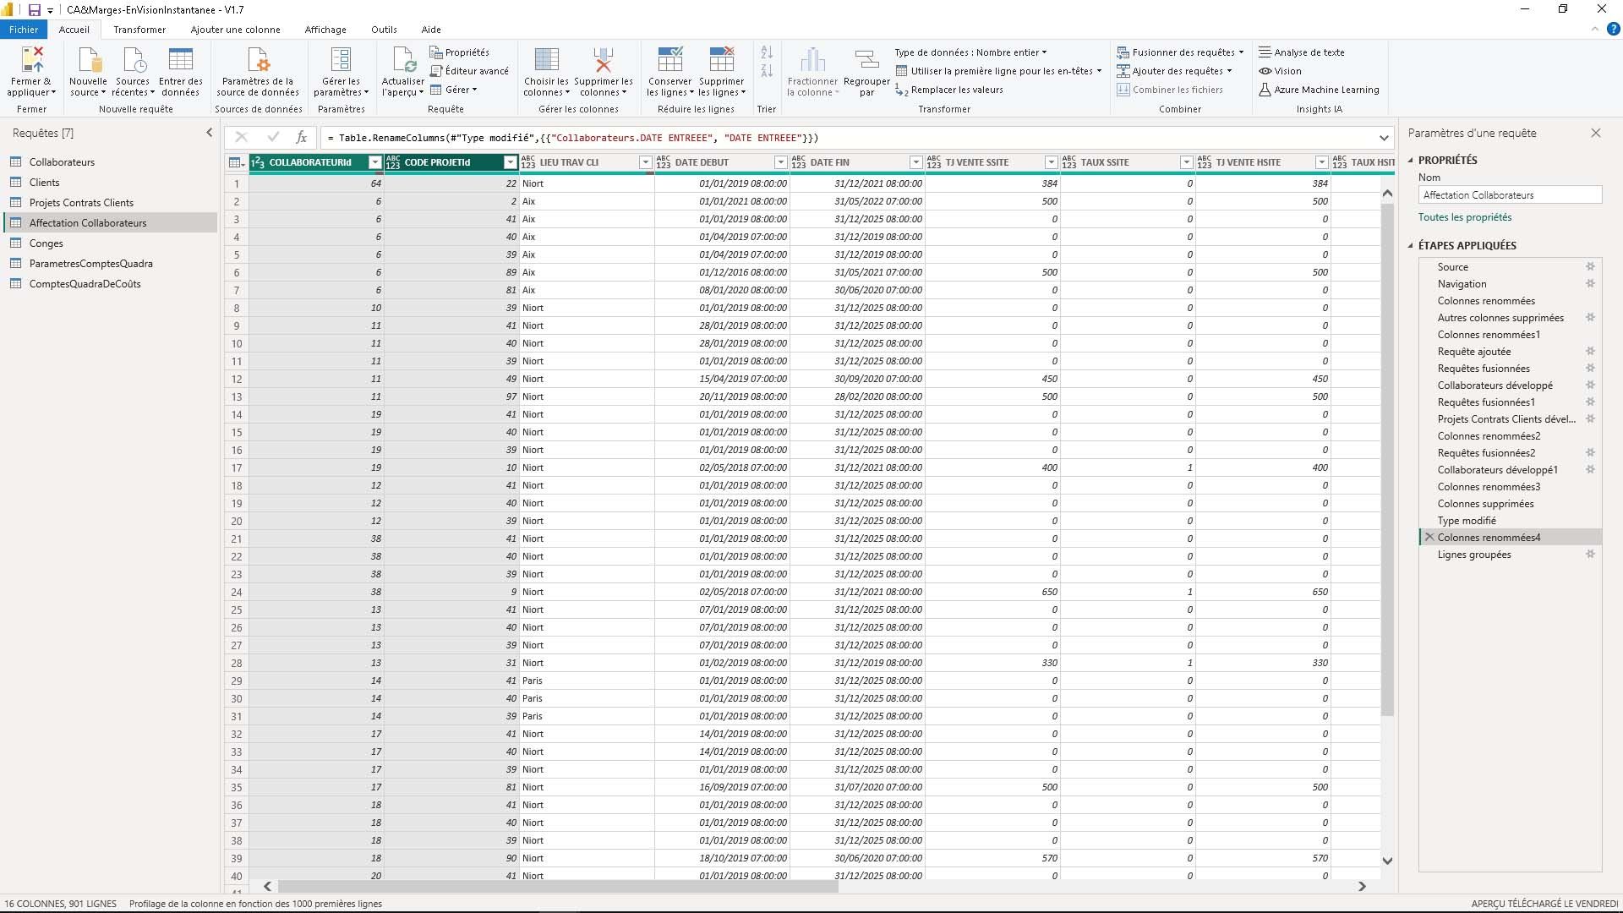The image size is (1623, 913).
Task: Open Ajouter une colonne tab
Action: [235, 30]
